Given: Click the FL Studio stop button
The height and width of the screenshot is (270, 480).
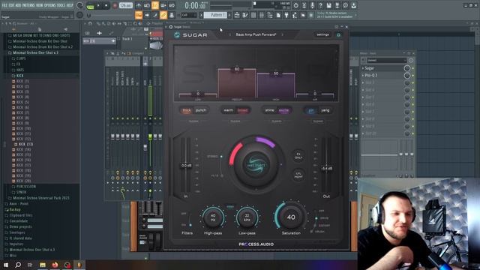Looking at the screenshot, I should [x=106, y=5].
